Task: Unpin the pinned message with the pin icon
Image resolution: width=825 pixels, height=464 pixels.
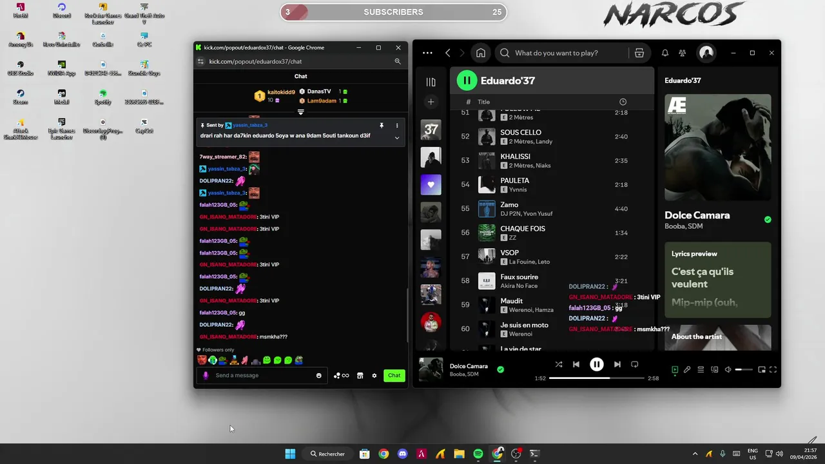Action: [382, 126]
